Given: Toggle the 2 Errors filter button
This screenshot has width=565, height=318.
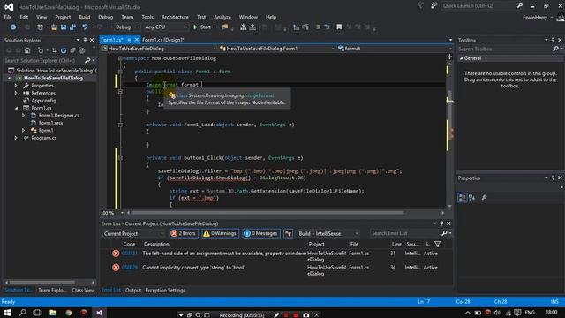Looking at the screenshot, I should [x=184, y=233].
